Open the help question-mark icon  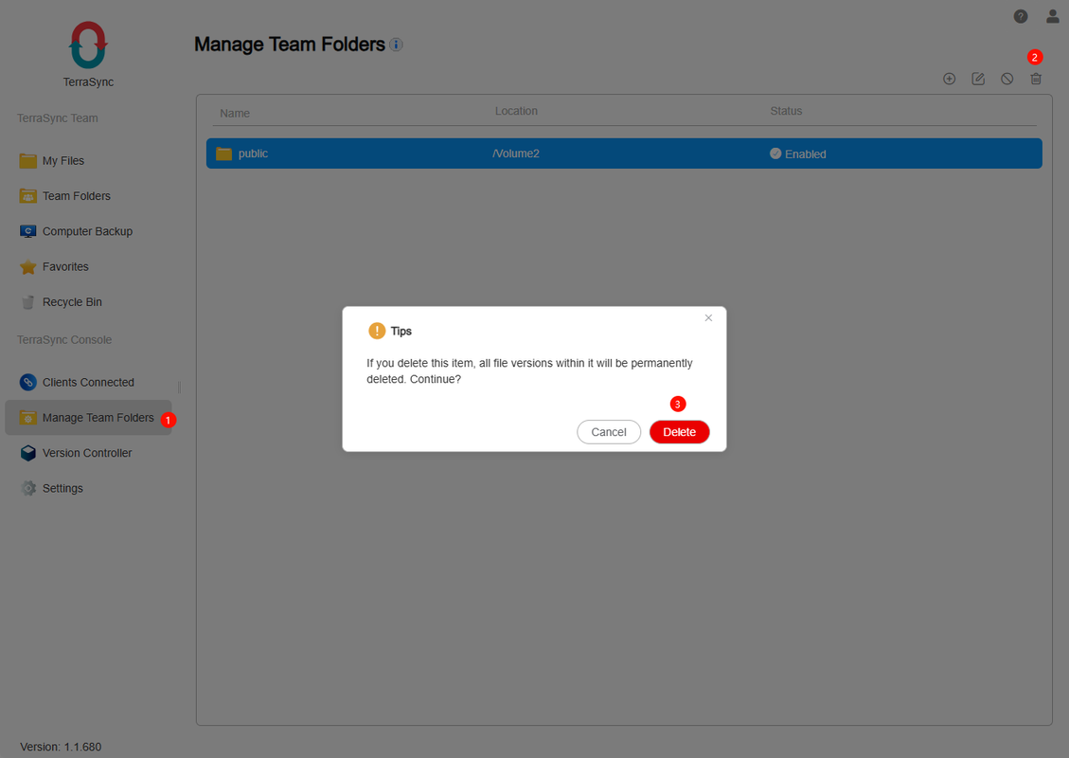[1021, 16]
